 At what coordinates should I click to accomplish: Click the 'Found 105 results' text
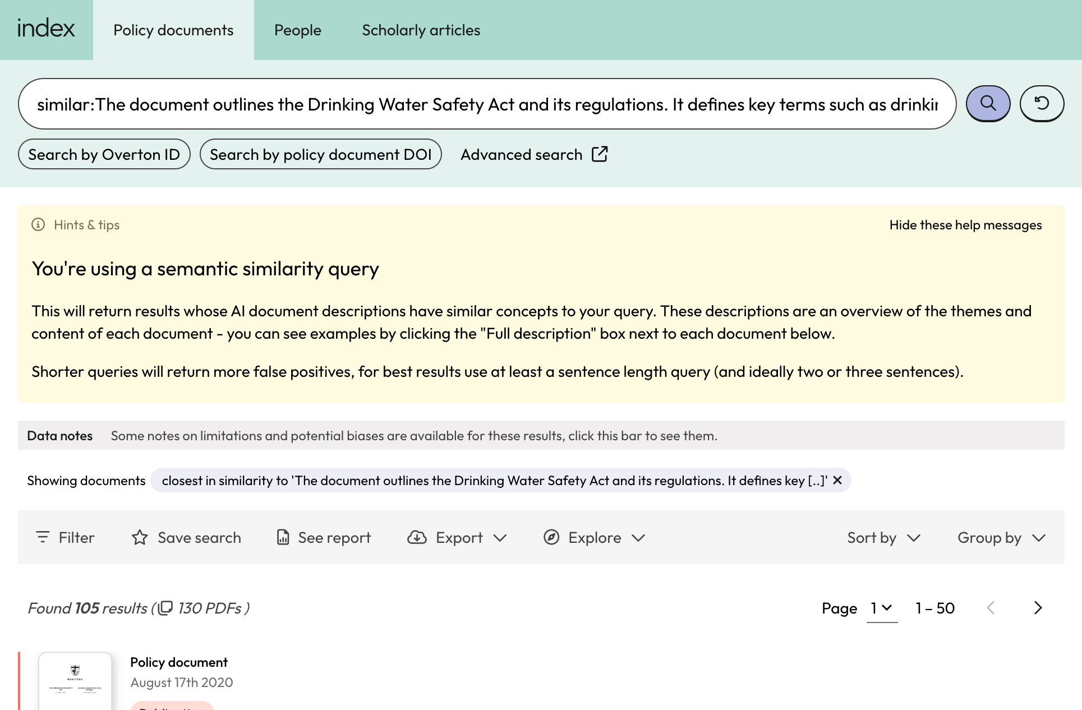(88, 608)
